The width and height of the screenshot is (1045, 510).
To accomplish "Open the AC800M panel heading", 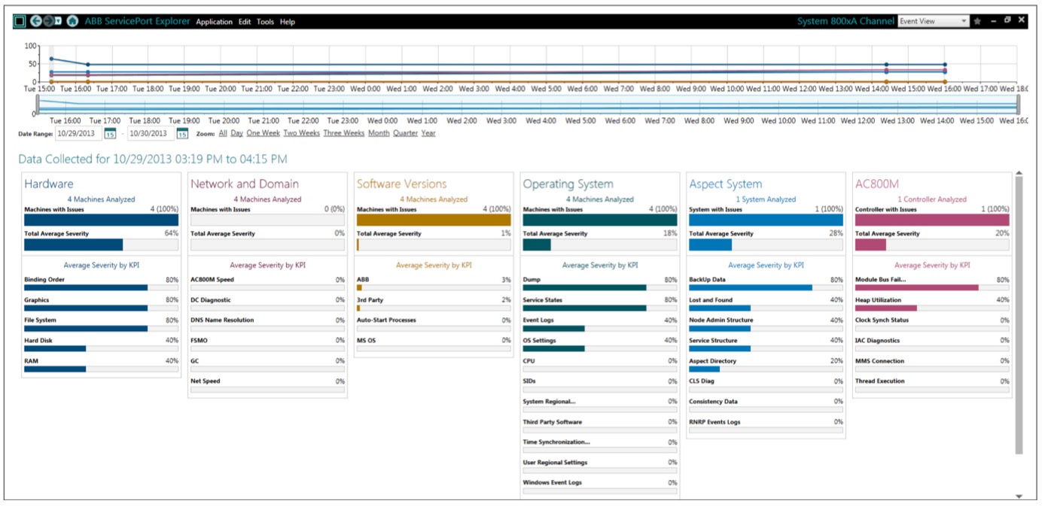I will [x=877, y=184].
